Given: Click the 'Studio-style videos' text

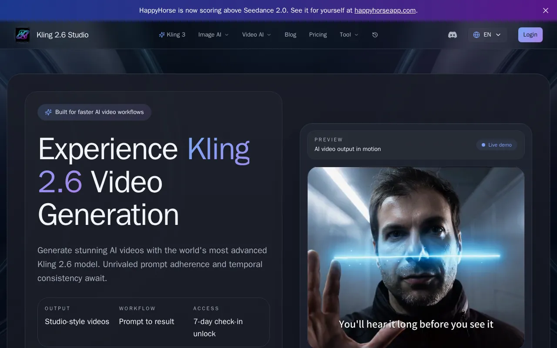Looking at the screenshot, I should 77,321.
